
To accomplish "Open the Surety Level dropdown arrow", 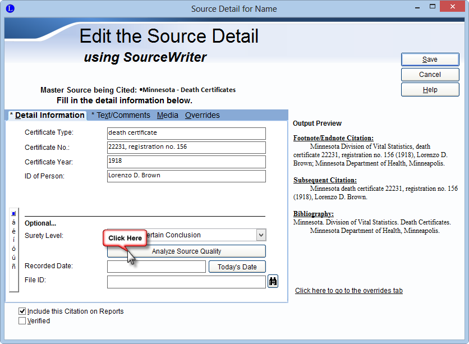I will pos(261,235).
